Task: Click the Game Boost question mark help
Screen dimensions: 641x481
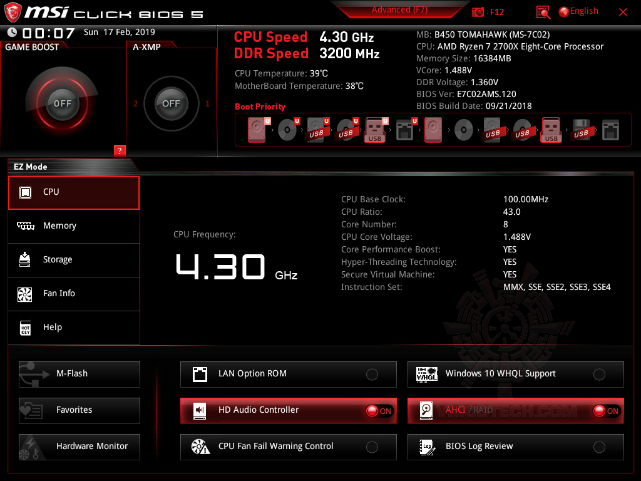Action: pyautogui.click(x=120, y=150)
